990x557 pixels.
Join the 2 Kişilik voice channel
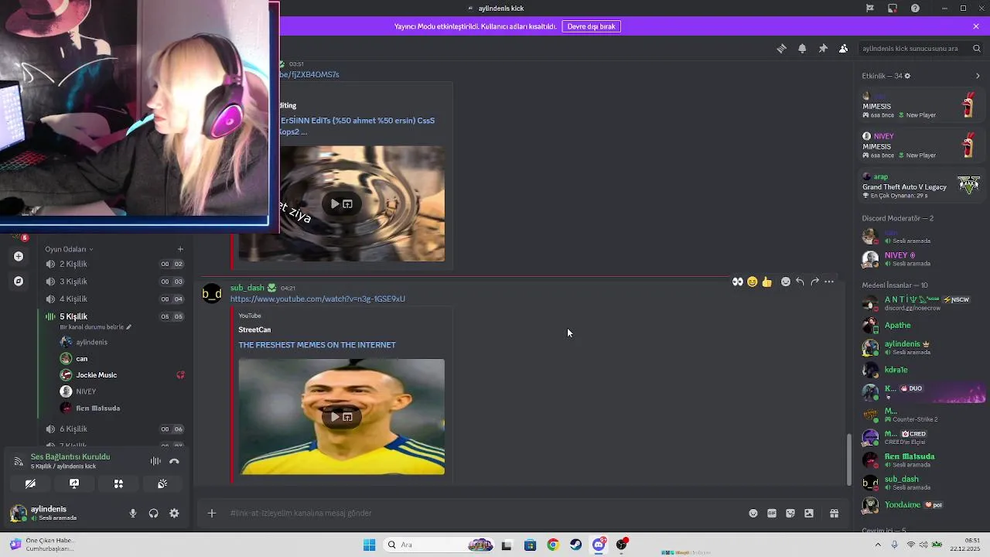114,264
